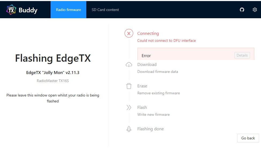Image resolution: width=261 pixels, height=152 pixels.
Task: Switch to the Radio firmware tab
Action: point(68,10)
